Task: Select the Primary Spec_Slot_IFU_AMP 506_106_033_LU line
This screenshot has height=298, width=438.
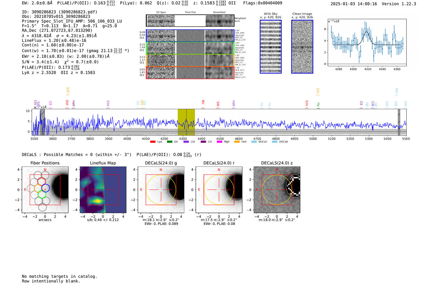Action: 72,21
